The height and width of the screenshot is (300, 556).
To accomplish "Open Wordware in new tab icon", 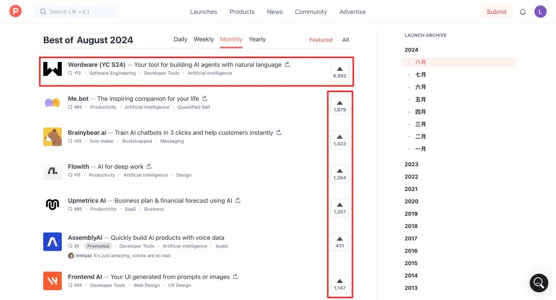I will point(287,64).
